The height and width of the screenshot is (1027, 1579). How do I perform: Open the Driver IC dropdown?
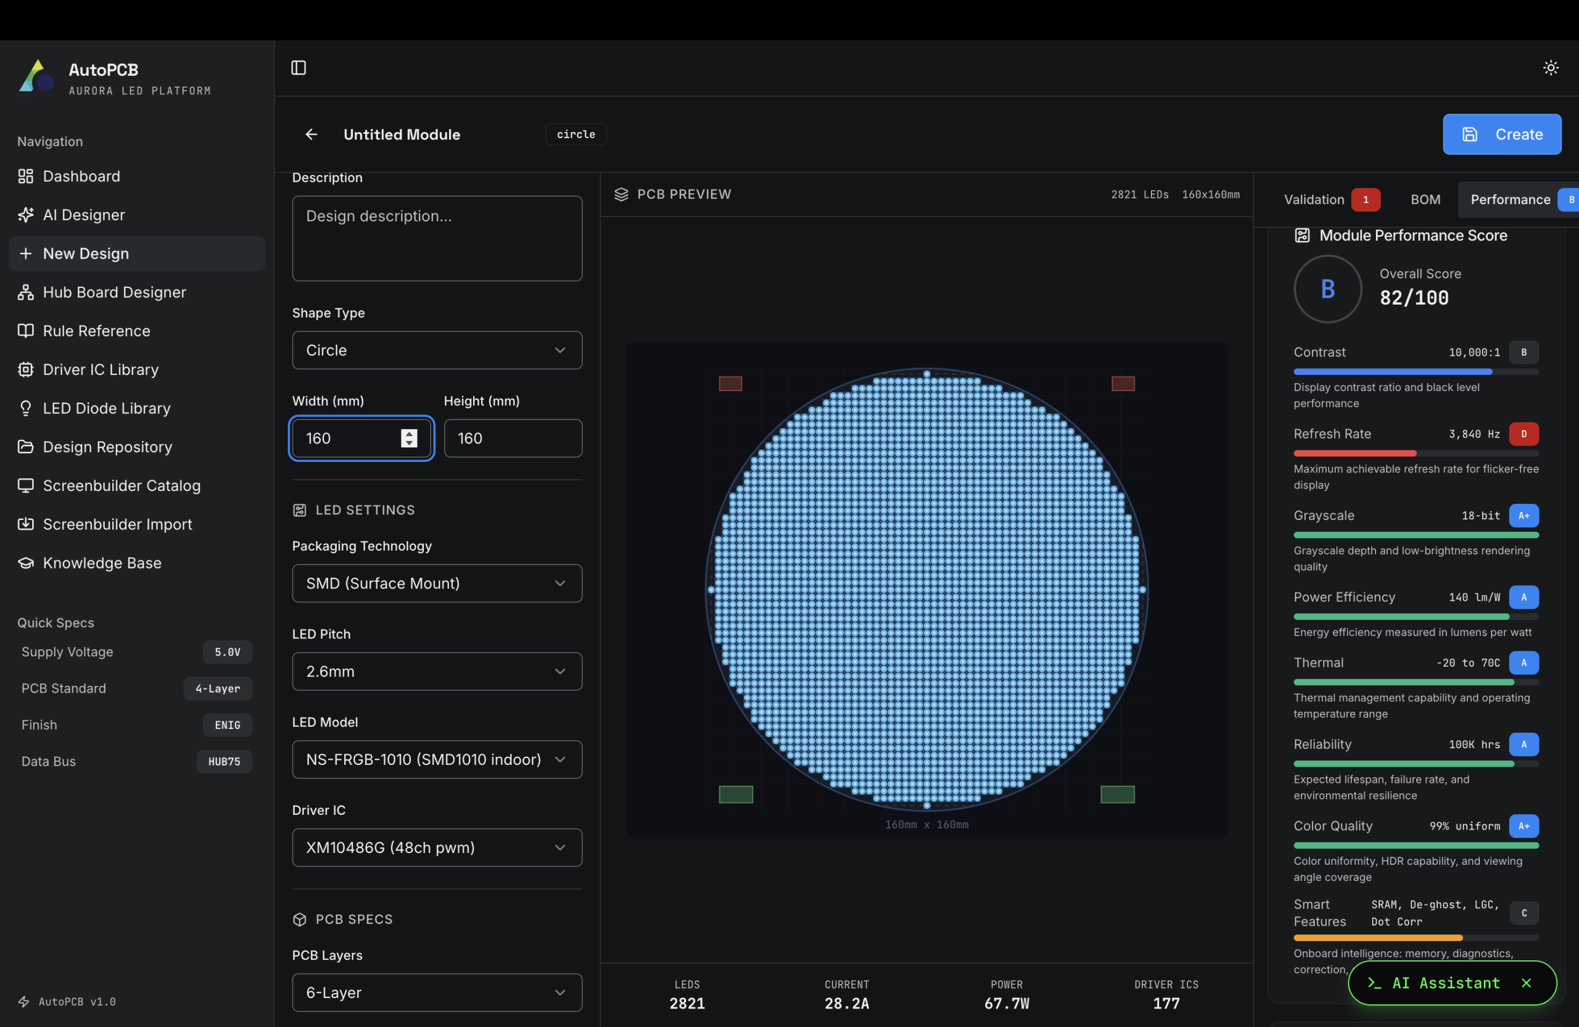437,848
